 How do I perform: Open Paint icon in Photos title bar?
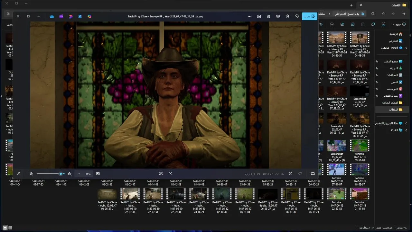point(80,16)
